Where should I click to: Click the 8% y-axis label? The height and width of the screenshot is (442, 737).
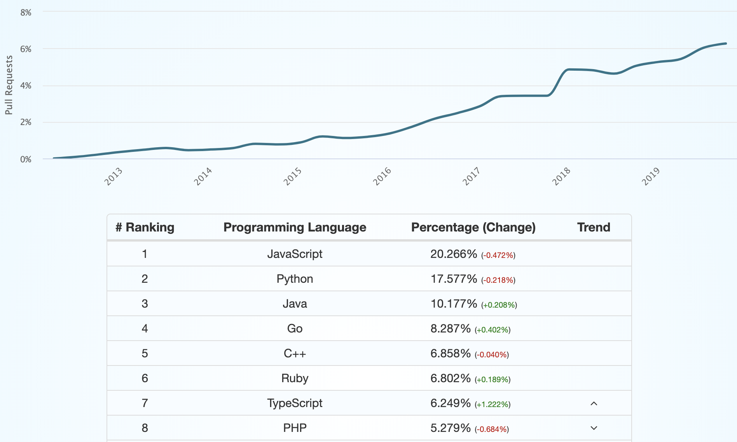[26, 12]
